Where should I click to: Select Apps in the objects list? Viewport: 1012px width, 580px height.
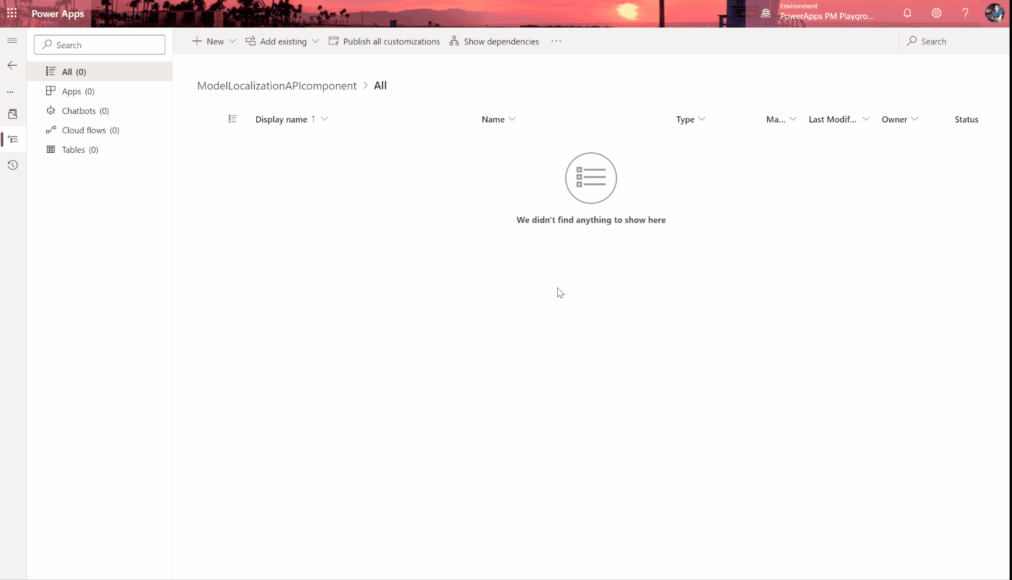[x=71, y=90]
